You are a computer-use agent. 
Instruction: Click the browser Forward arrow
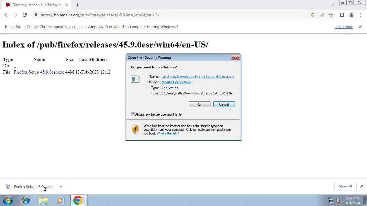[x=15, y=15]
